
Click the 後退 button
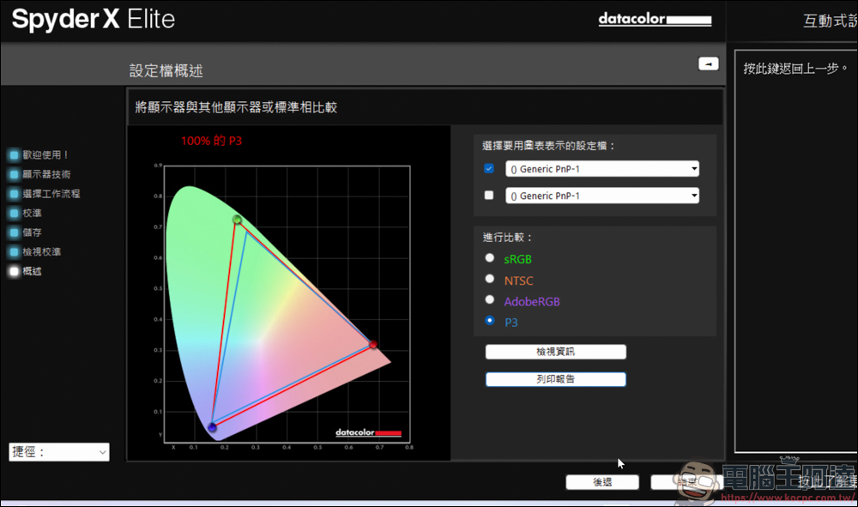tap(602, 482)
